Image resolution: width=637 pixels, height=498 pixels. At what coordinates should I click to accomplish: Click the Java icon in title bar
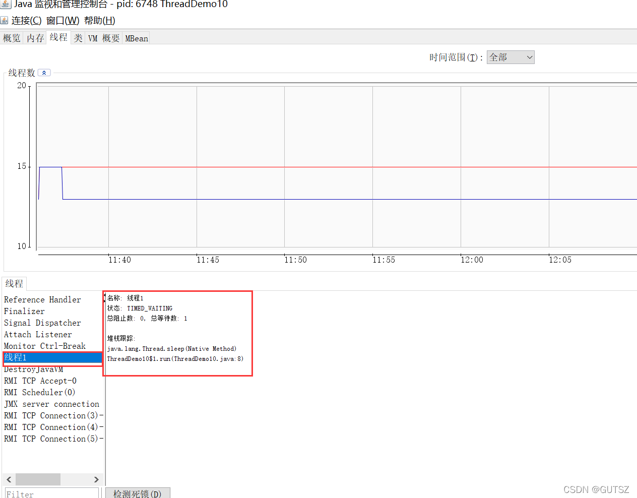pyautogui.click(x=6, y=4)
